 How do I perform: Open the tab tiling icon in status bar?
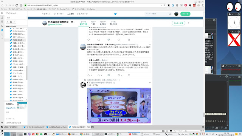pos(167,131)
